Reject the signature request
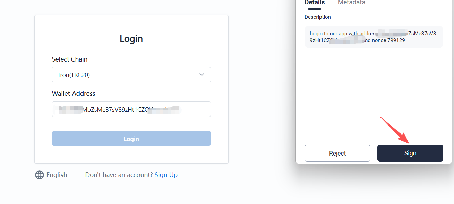The width and height of the screenshot is (454, 204). (337, 153)
